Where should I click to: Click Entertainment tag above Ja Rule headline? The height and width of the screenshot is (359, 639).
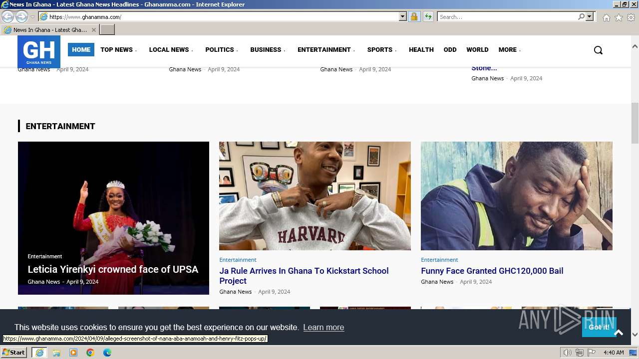238,260
